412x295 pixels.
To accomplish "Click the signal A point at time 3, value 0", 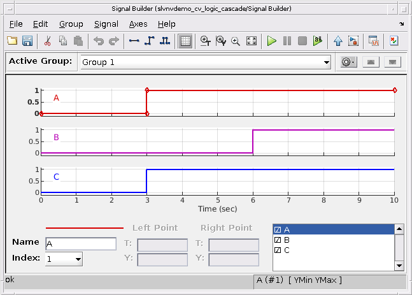I will pos(147,113).
